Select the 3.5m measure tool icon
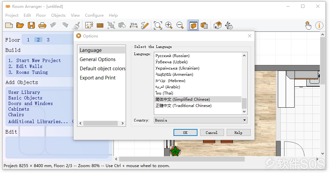This screenshot has width=330, height=173. [134, 26]
